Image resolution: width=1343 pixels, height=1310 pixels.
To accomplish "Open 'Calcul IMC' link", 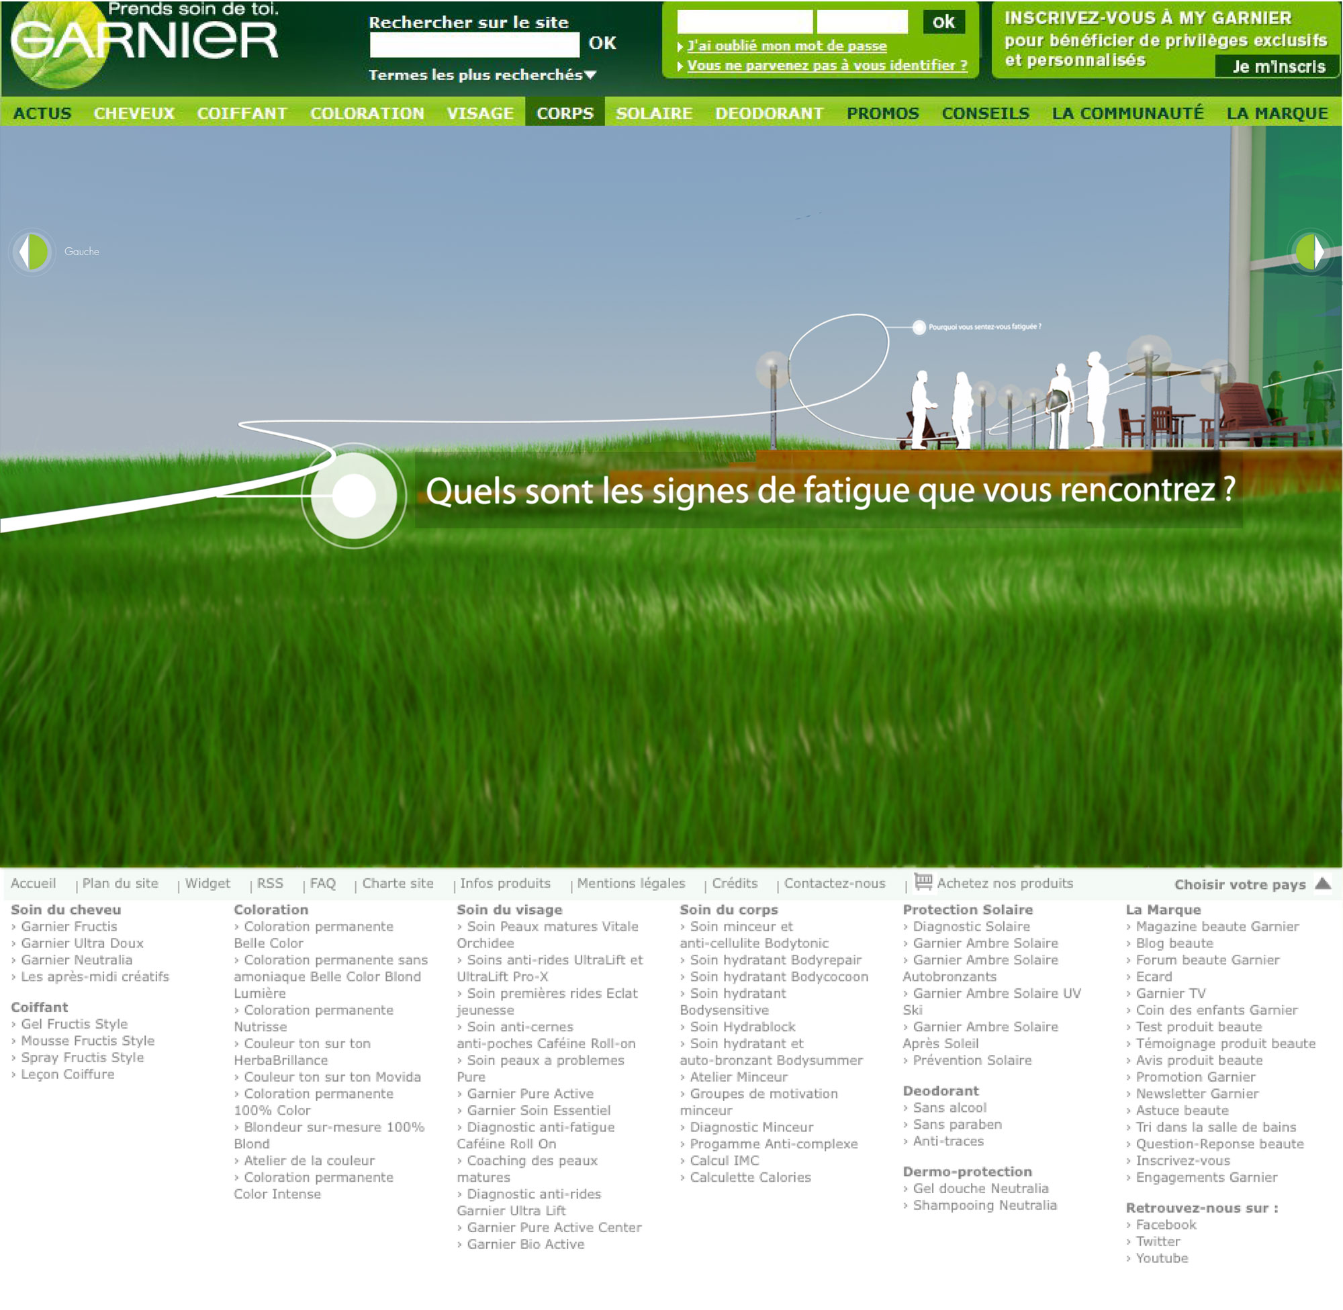I will [725, 1160].
